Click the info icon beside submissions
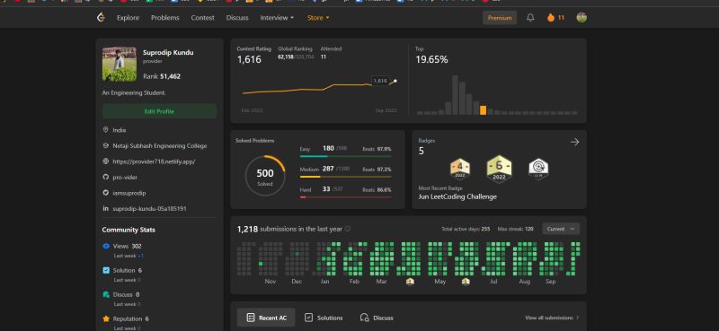The width and height of the screenshot is (719, 331). (348, 229)
